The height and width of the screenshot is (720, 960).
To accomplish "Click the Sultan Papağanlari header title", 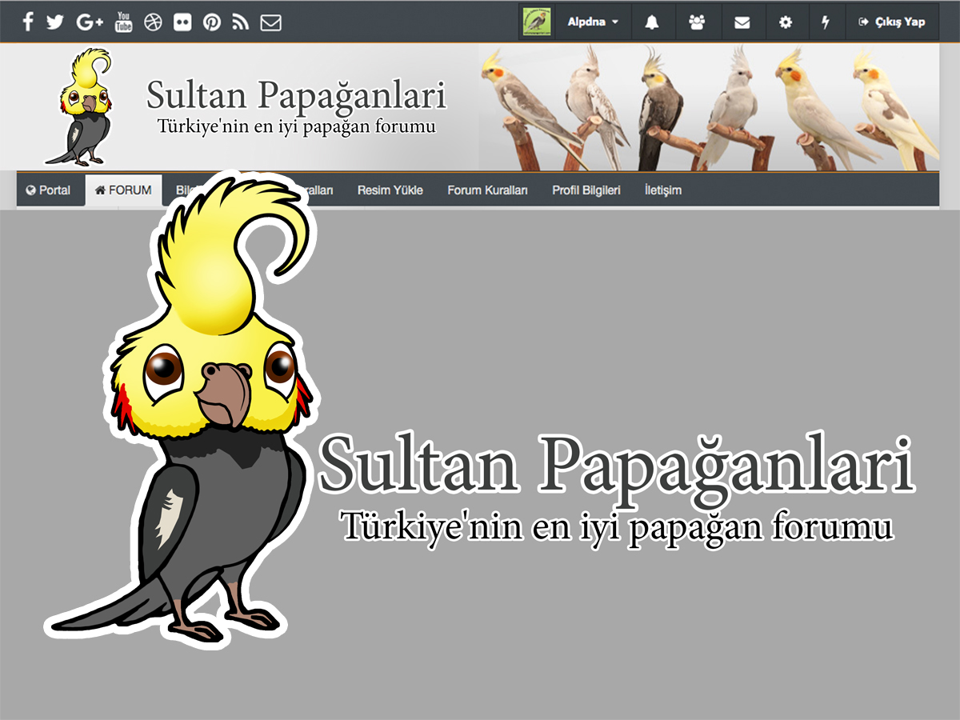I will pyautogui.click(x=296, y=95).
